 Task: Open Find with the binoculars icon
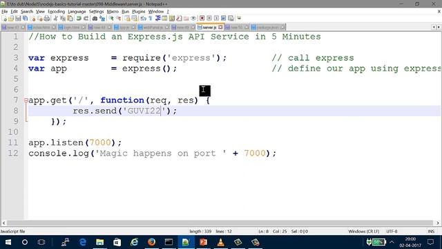click(x=95, y=19)
